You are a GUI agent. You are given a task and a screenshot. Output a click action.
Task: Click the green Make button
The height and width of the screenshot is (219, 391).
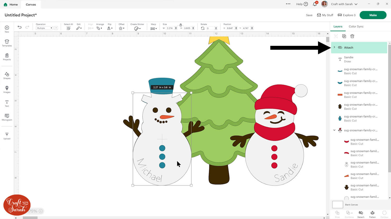pos(373,15)
